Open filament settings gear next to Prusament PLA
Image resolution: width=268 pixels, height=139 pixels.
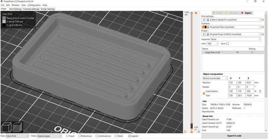tap(263, 27)
